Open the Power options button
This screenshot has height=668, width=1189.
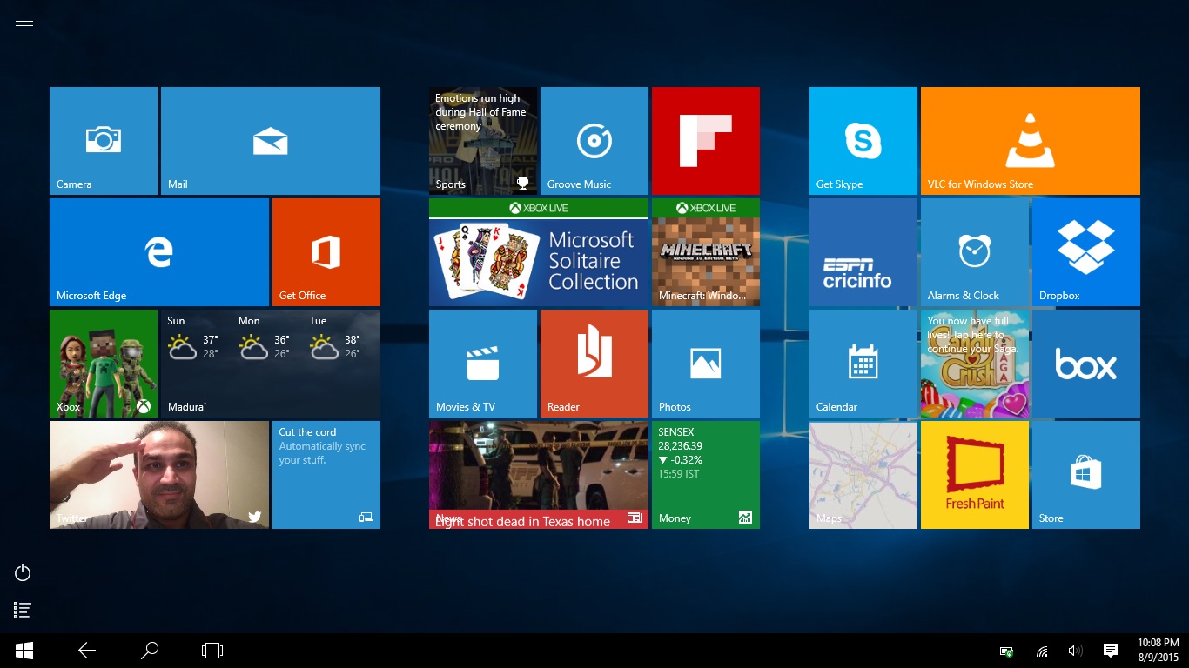click(x=24, y=572)
